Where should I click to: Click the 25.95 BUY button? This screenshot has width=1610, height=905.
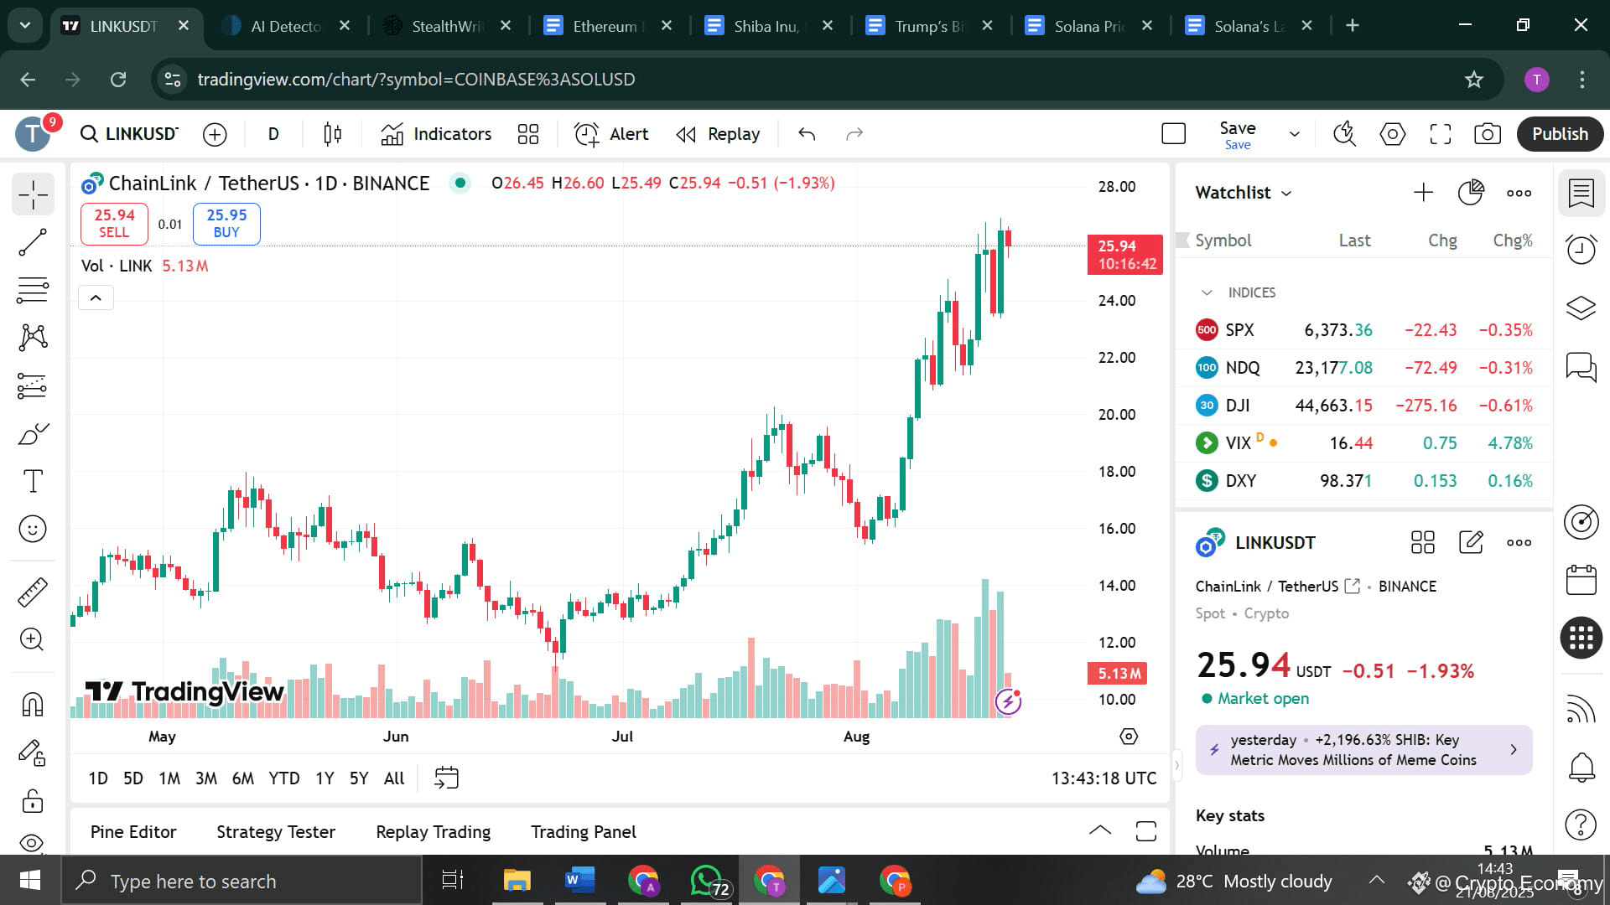226,224
